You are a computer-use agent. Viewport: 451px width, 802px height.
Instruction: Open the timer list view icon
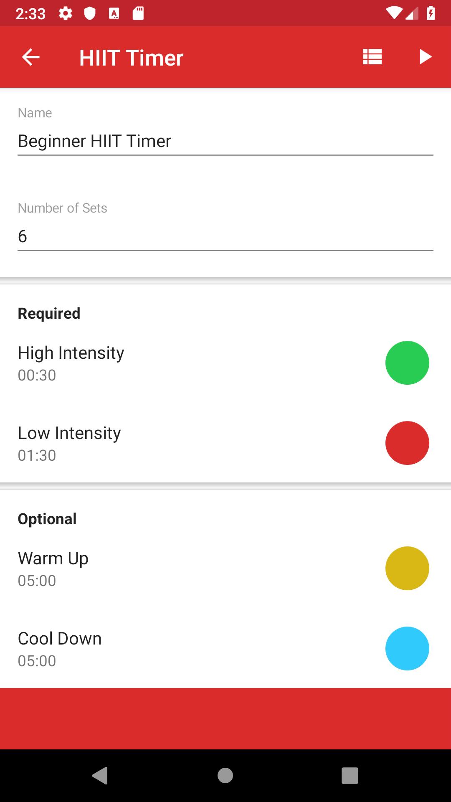coord(372,57)
